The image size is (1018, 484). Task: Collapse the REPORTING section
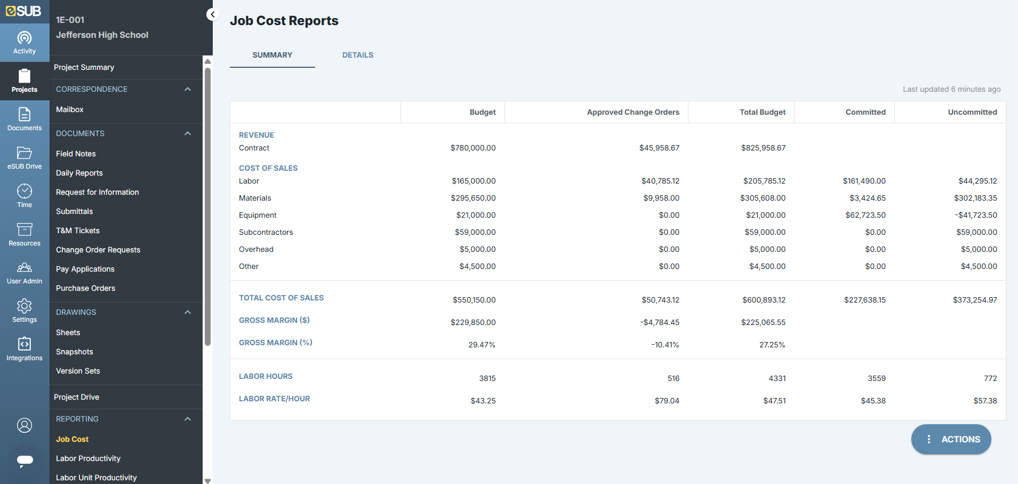[188, 419]
